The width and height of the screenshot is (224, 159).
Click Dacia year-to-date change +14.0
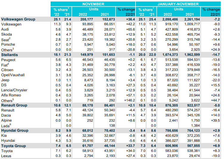coord(215,115)
